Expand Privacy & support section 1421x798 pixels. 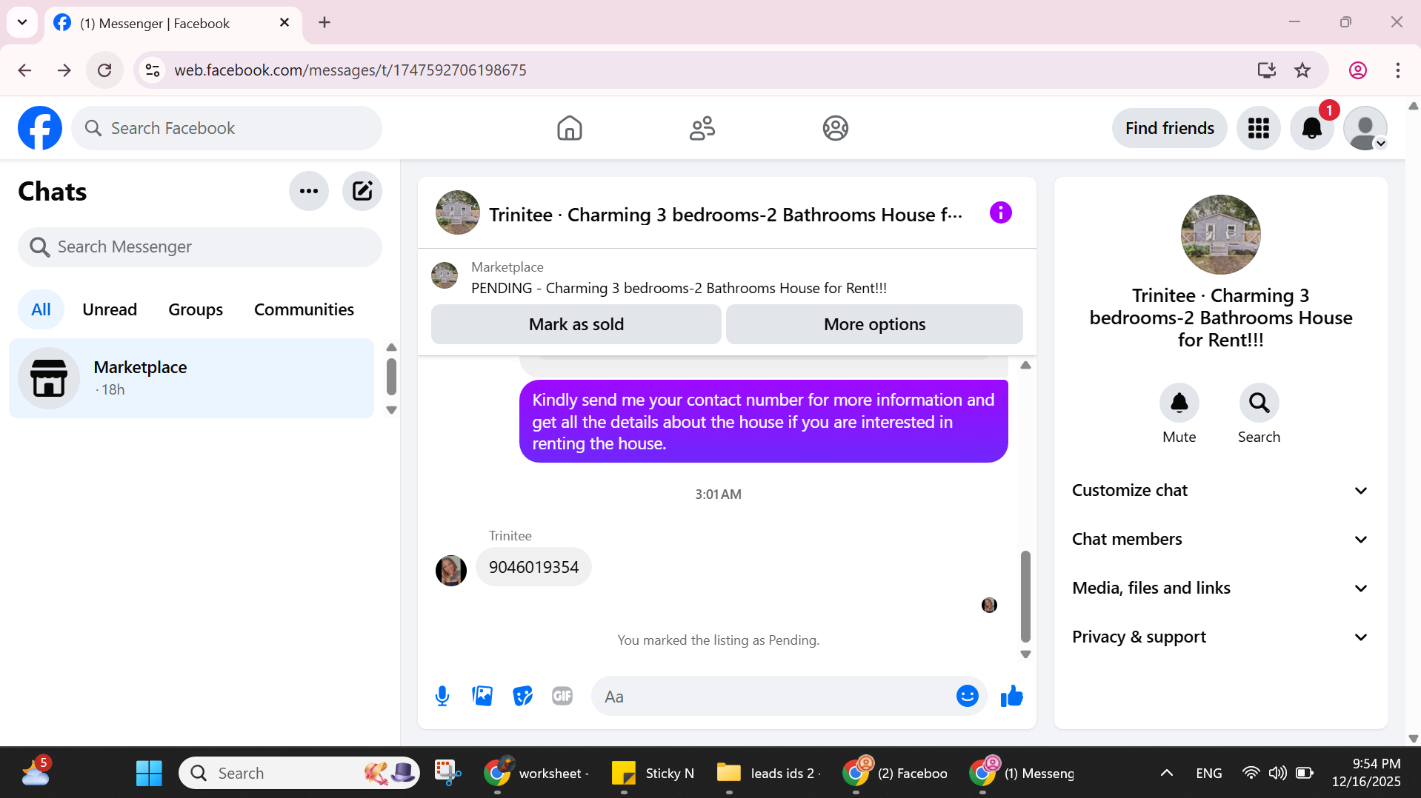pyautogui.click(x=1220, y=637)
